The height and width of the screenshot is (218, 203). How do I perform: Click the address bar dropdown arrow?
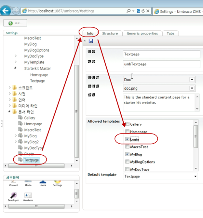pos(133,11)
